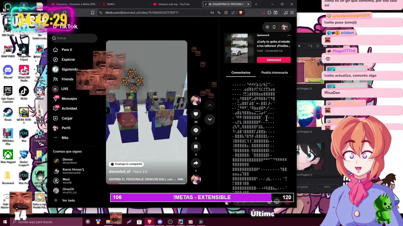Screen dimensions: 403x226
Task: Click the Carly sponsored ad thumbnail
Action: pyautogui.click(x=239, y=48)
